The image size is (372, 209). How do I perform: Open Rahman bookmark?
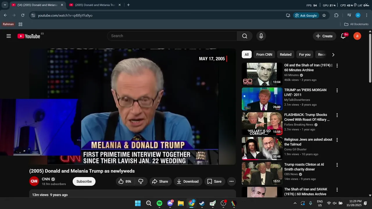(8, 24)
